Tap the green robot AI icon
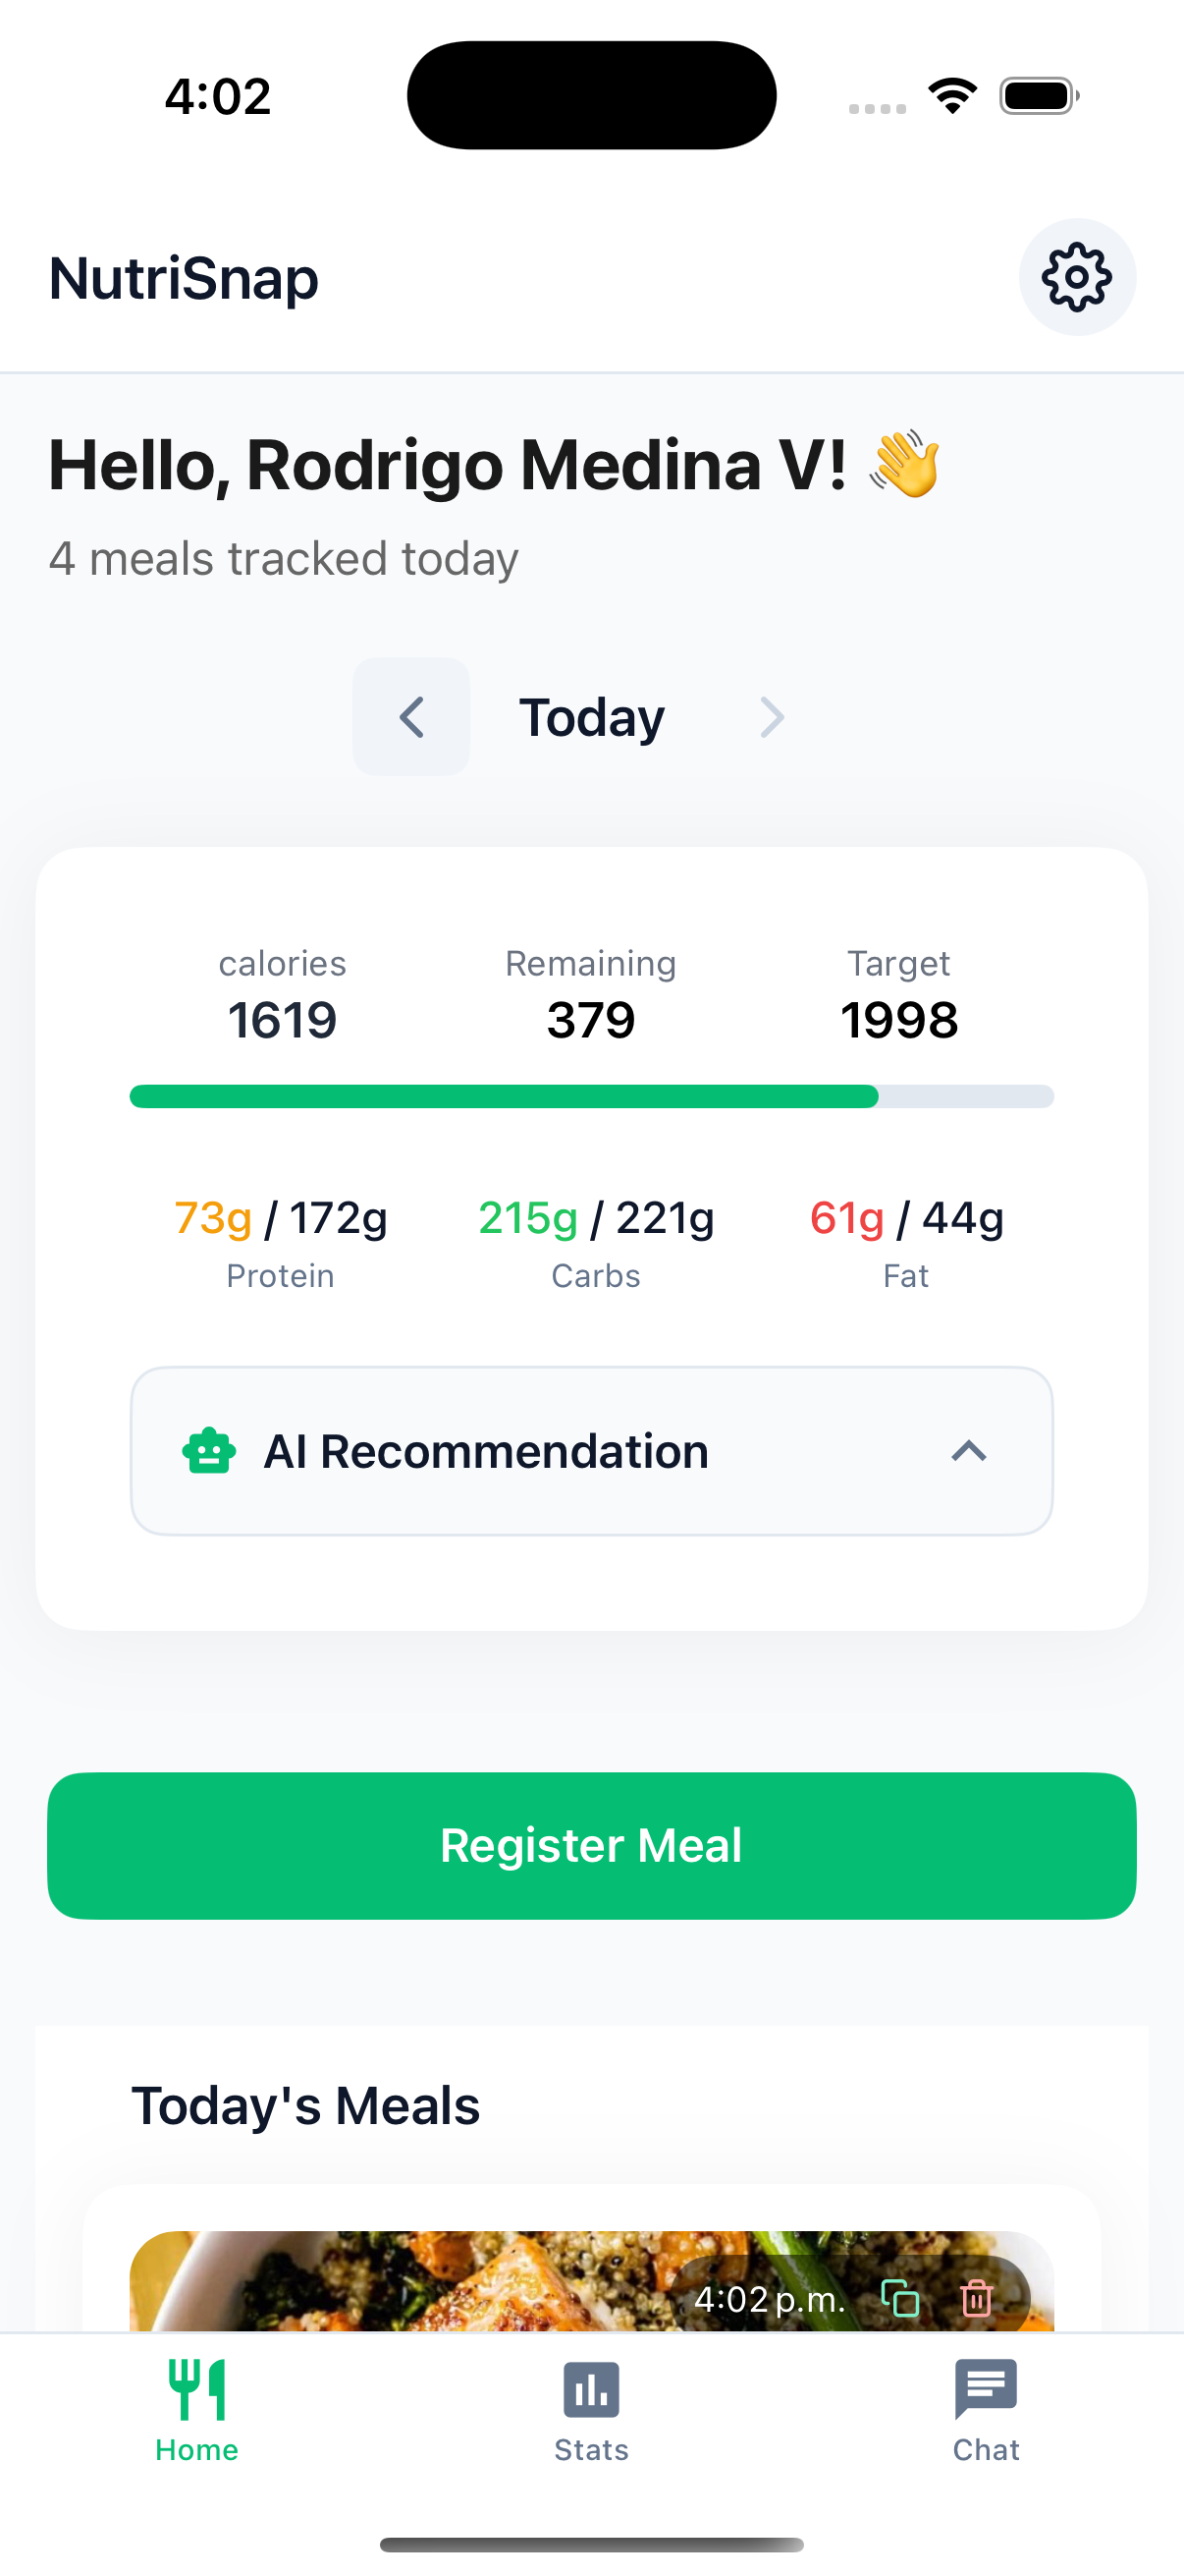Viewport: 1184px width, 2576px height. 209,1451
